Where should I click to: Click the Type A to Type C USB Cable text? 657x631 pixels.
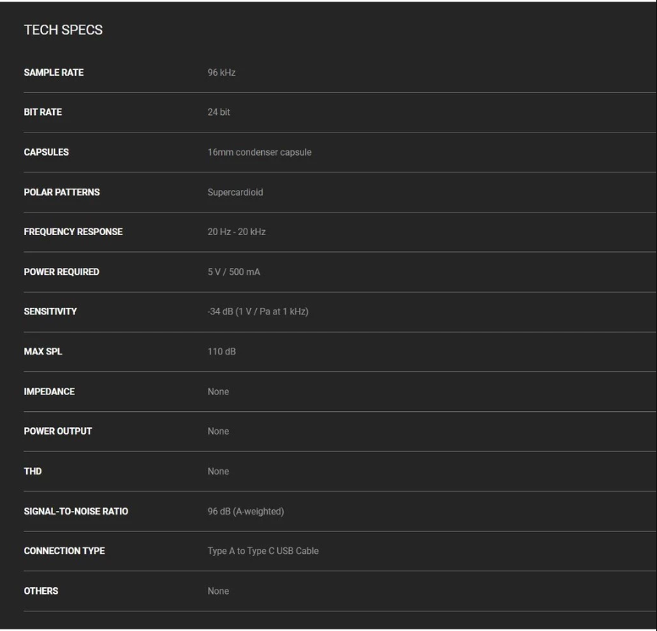[x=263, y=551]
